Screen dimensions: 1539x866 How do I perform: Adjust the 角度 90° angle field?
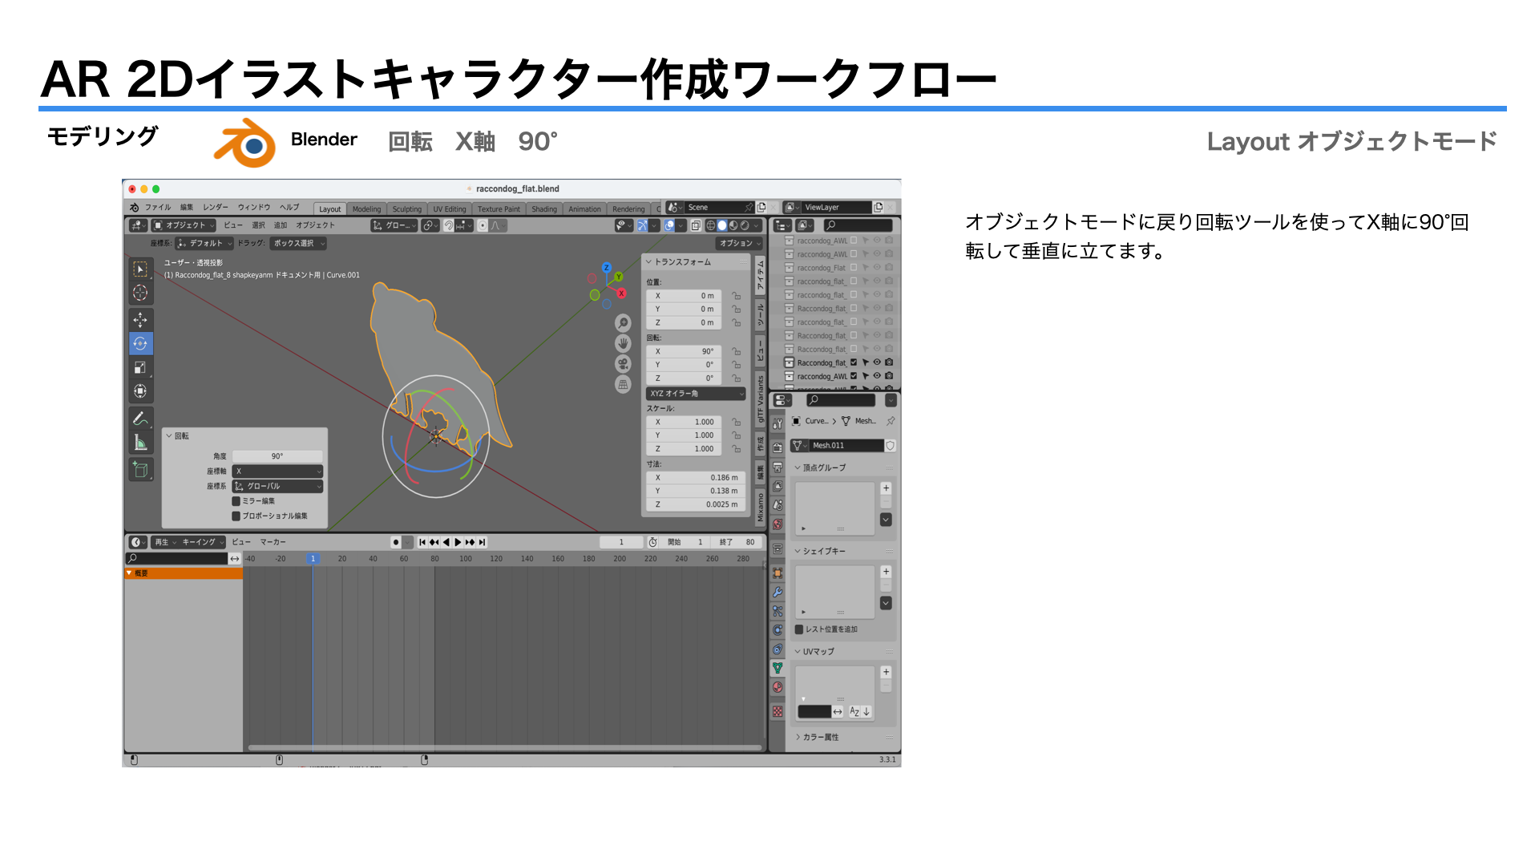coord(277,456)
